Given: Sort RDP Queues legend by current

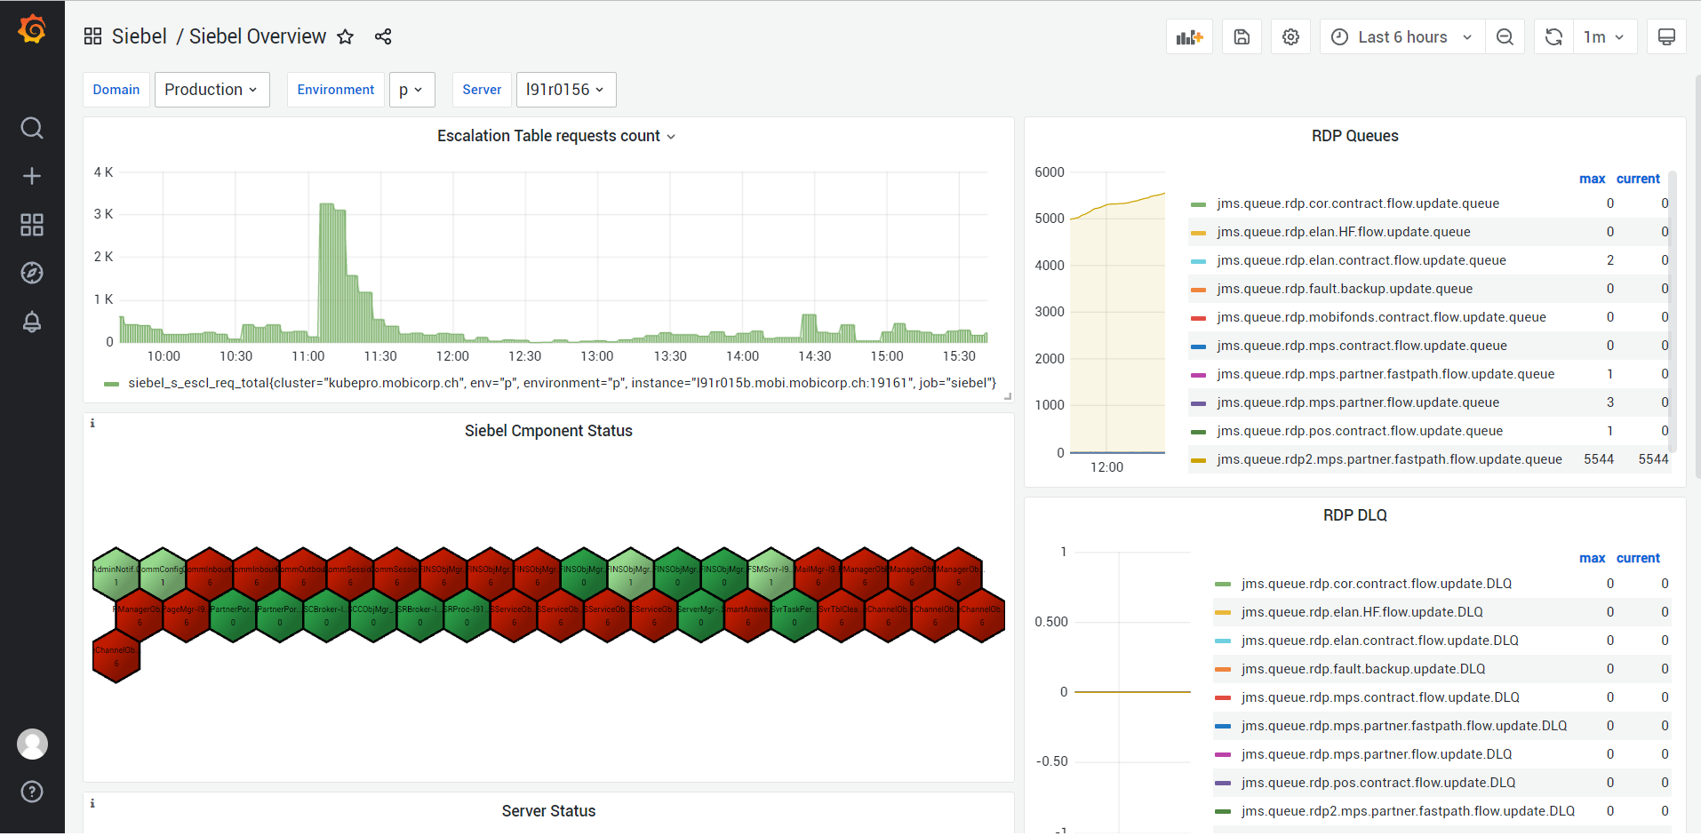Looking at the screenshot, I should click(x=1638, y=179).
